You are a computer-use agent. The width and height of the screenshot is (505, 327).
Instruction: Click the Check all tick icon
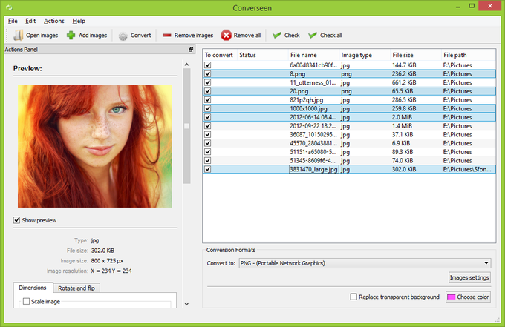click(x=312, y=35)
